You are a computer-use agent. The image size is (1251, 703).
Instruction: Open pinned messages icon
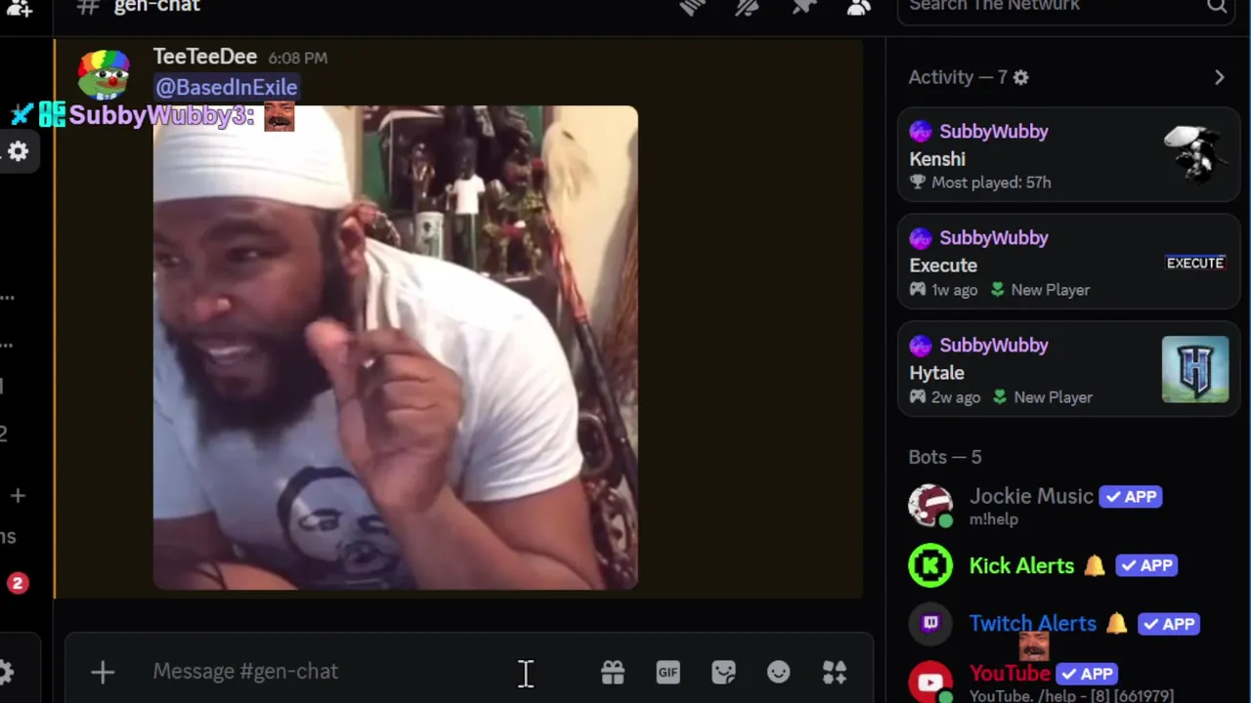pyautogui.click(x=803, y=7)
